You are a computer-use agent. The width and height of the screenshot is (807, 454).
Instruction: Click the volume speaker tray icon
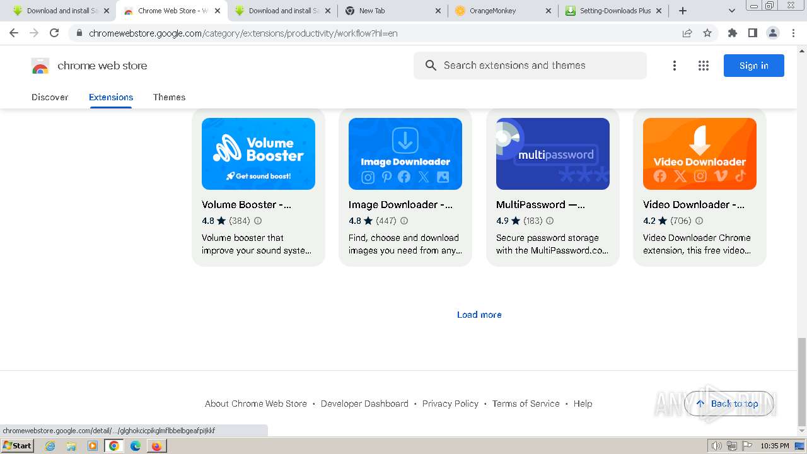(x=716, y=446)
